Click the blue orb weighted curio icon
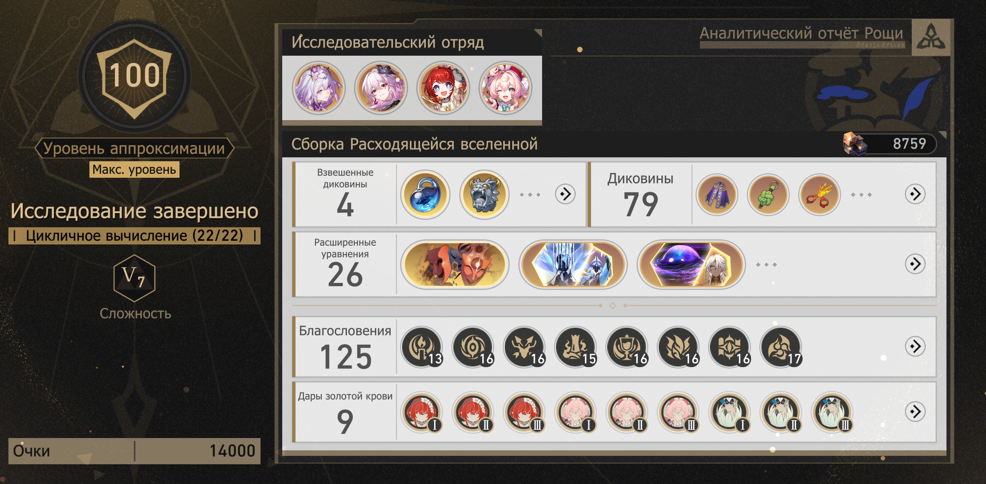Screen dimensions: 986x484 425,194
